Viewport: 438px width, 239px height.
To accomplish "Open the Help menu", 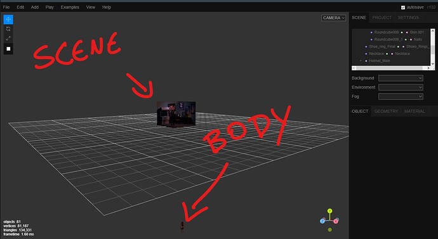I will click(x=107, y=7).
